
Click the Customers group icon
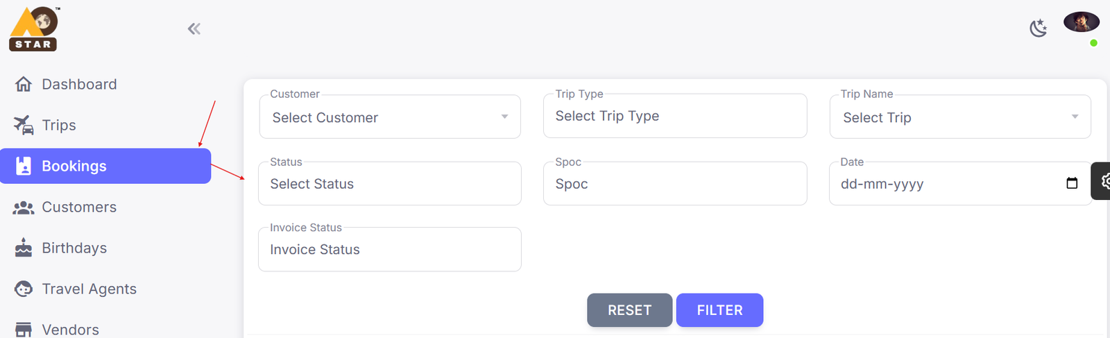click(x=24, y=208)
